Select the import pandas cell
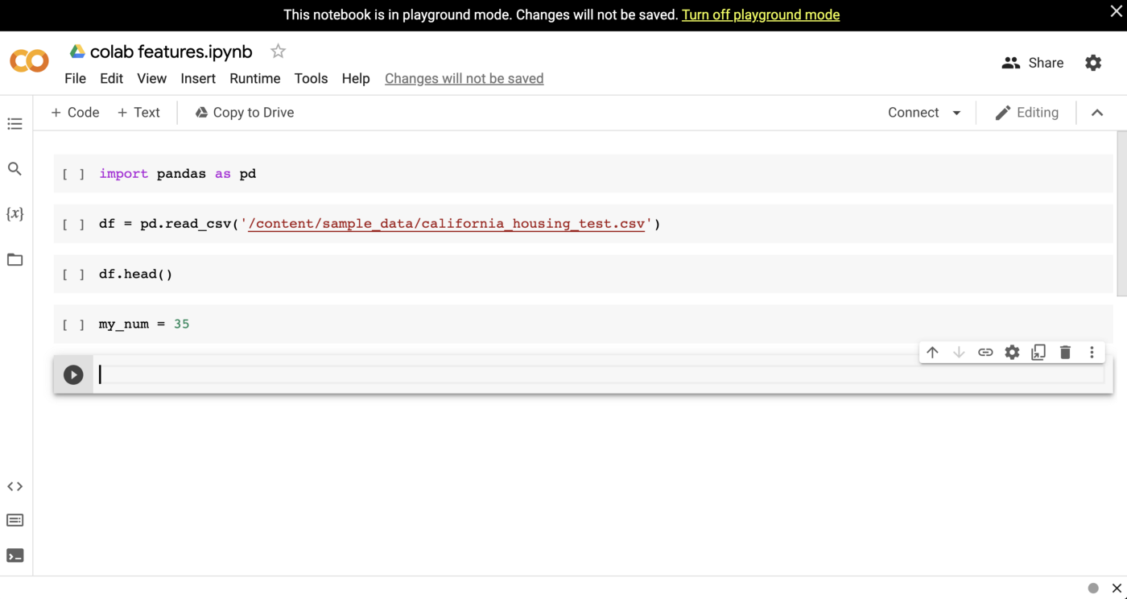Screen dimensions: 1127x599 (x=583, y=174)
